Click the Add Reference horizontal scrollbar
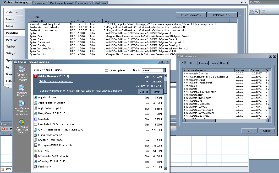This screenshot has height=173, width=279. [226, 121]
